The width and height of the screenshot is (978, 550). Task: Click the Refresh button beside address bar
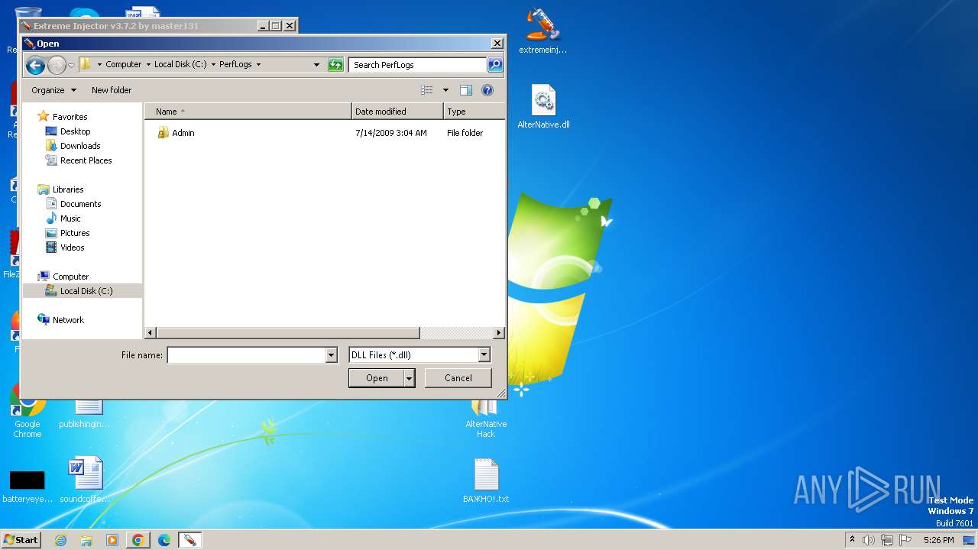pos(335,65)
